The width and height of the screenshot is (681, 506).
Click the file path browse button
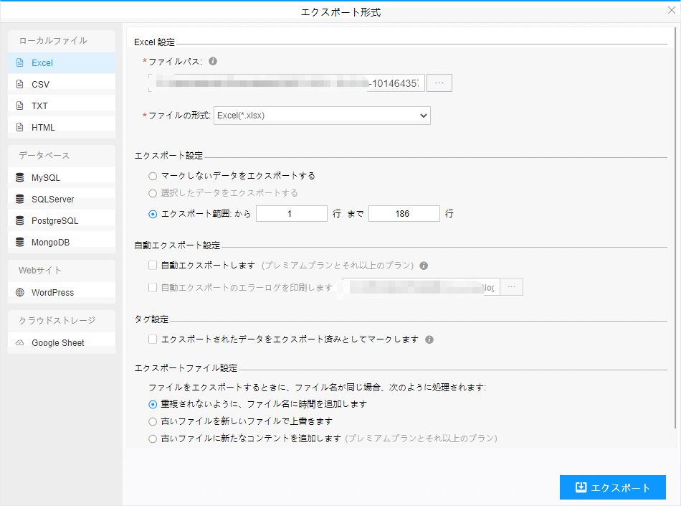(439, 83)
